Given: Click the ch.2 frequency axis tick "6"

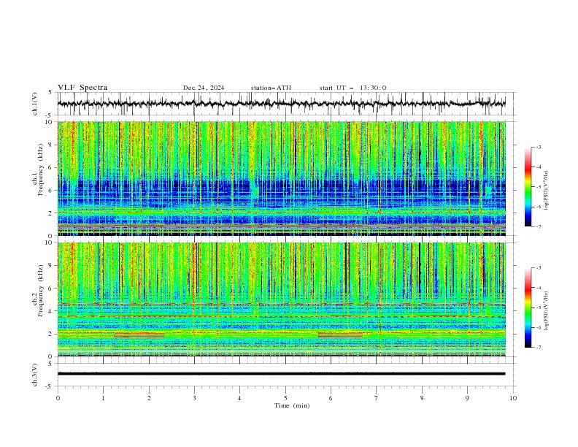Looking at the screenshot, I should click(50, 289).
